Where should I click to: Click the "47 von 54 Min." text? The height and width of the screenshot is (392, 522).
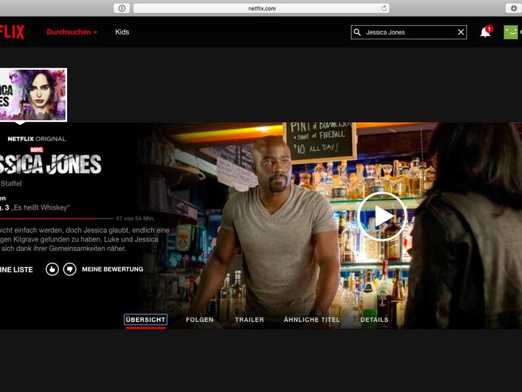(x=135, y=218)
